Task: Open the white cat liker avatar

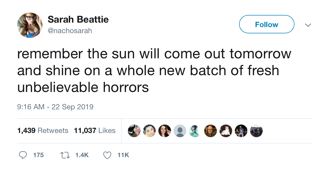Action: click(x=226, y=131)
